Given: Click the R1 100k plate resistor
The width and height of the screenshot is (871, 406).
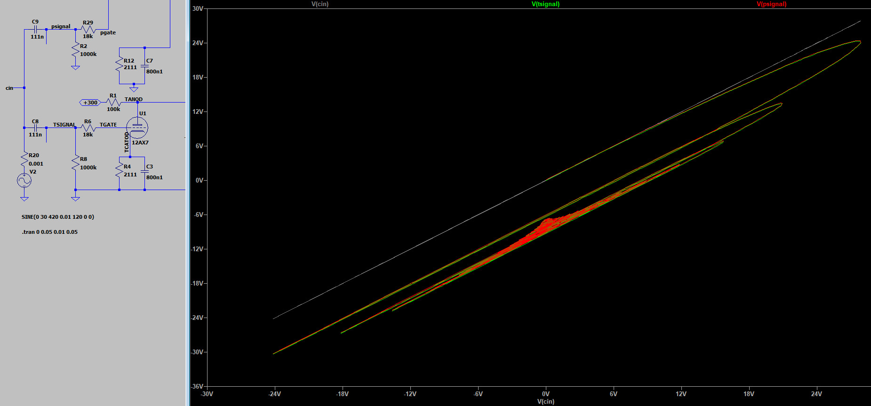Looking at the screenshot, I should tap(114, 103).
